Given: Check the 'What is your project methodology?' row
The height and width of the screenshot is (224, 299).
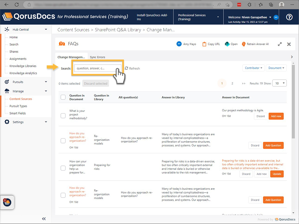Looking at the screenshot, I should point(63,116).
